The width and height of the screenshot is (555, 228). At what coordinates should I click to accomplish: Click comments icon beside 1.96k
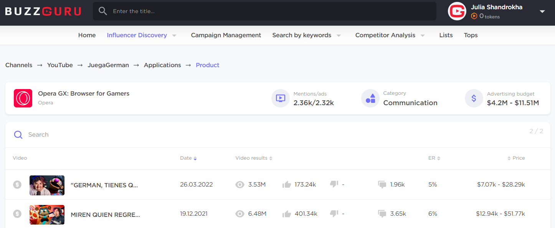coord(382,185)
